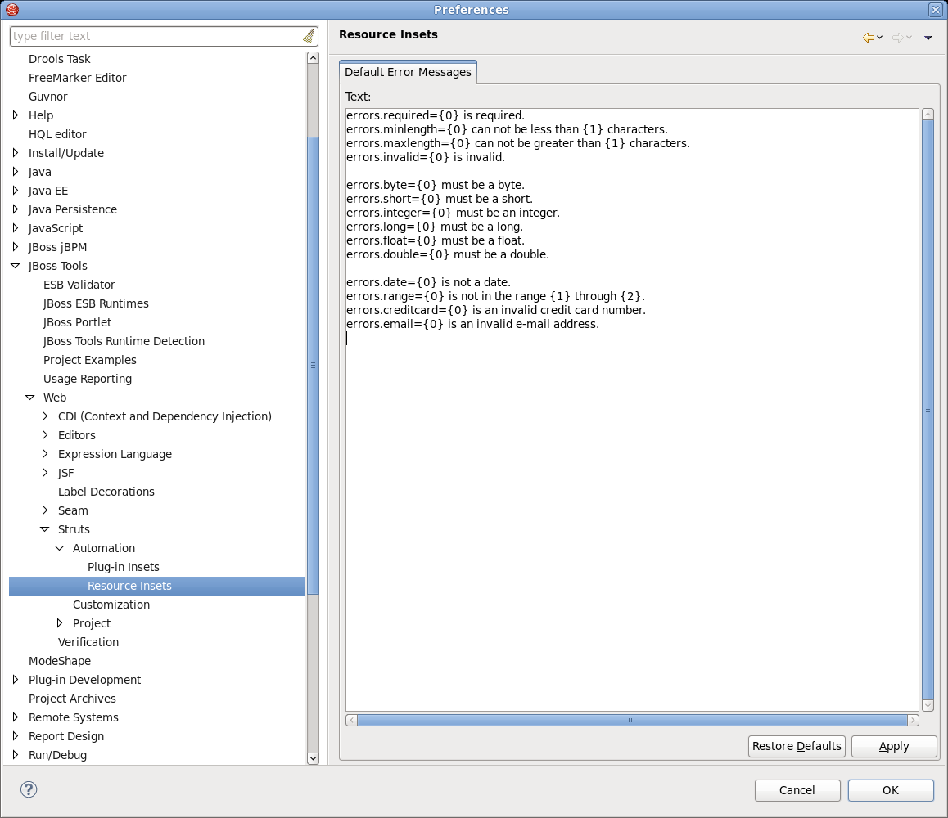Select Project Examples entry
Screen dimensions: 948x818
pyautogui.click(x=90, y=360)
